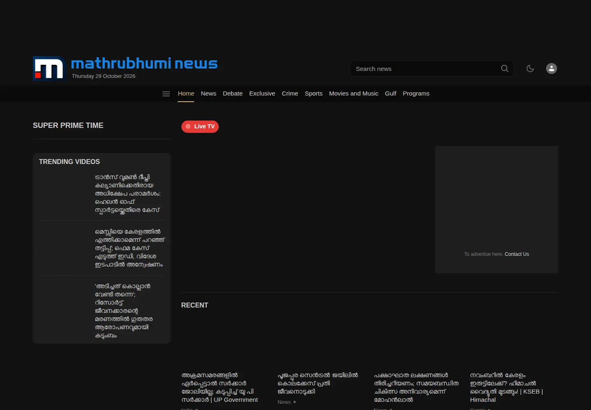
Task: Open the Sports section
Action: click(x=314, y=93)
